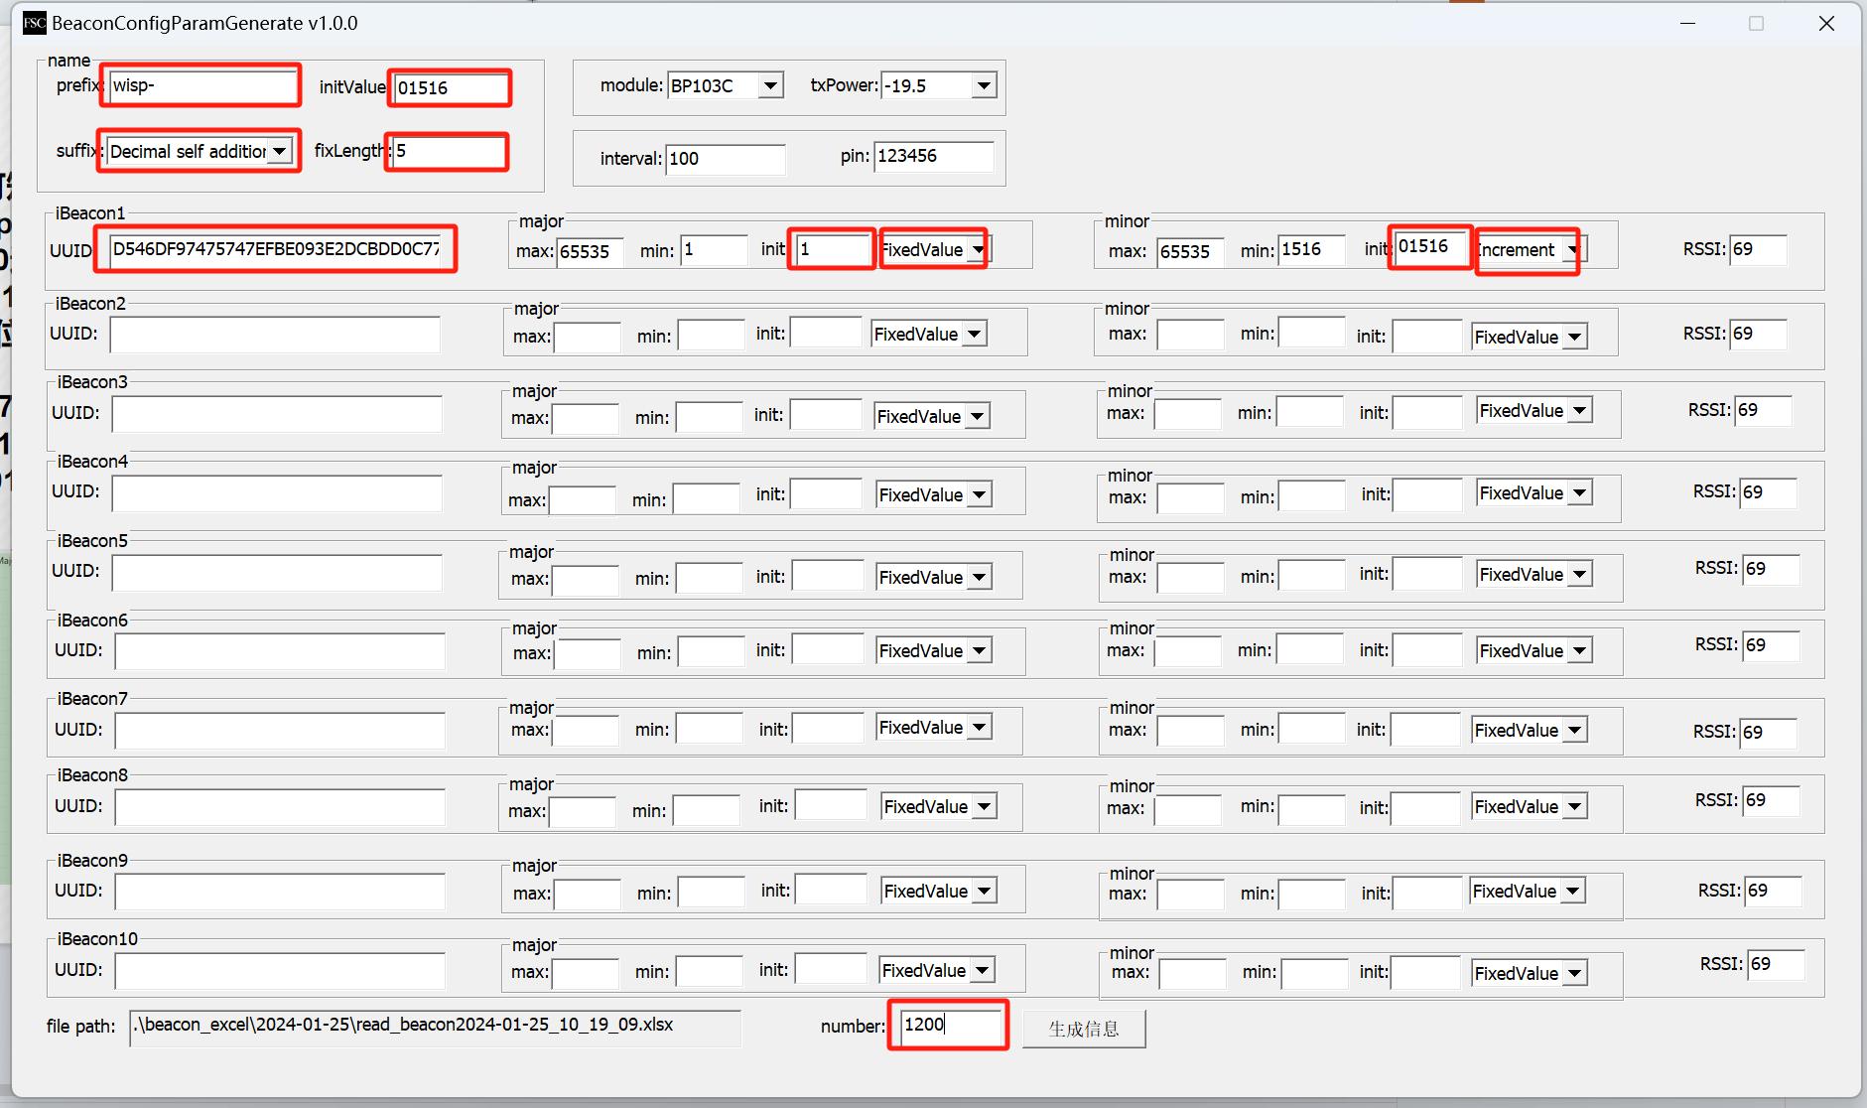Minimize the application window

1687,23
